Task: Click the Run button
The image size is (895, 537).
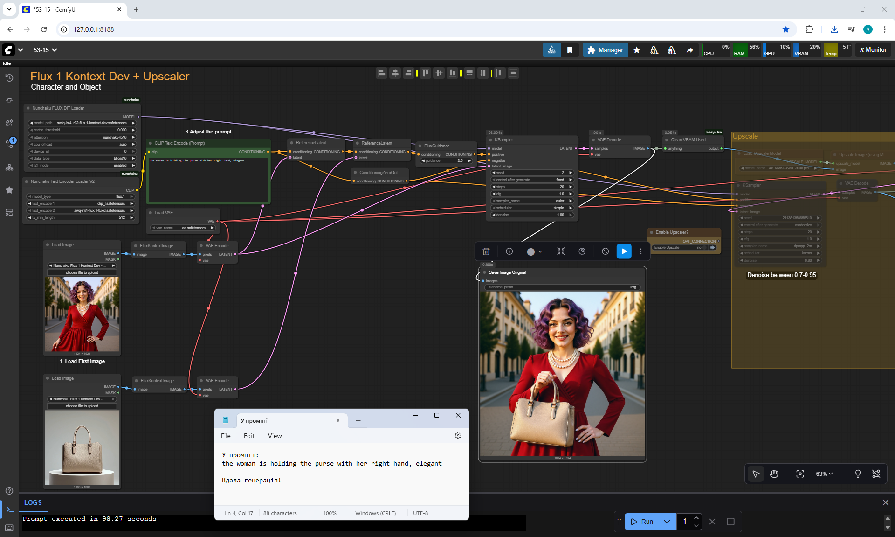Action: [642, 522]
